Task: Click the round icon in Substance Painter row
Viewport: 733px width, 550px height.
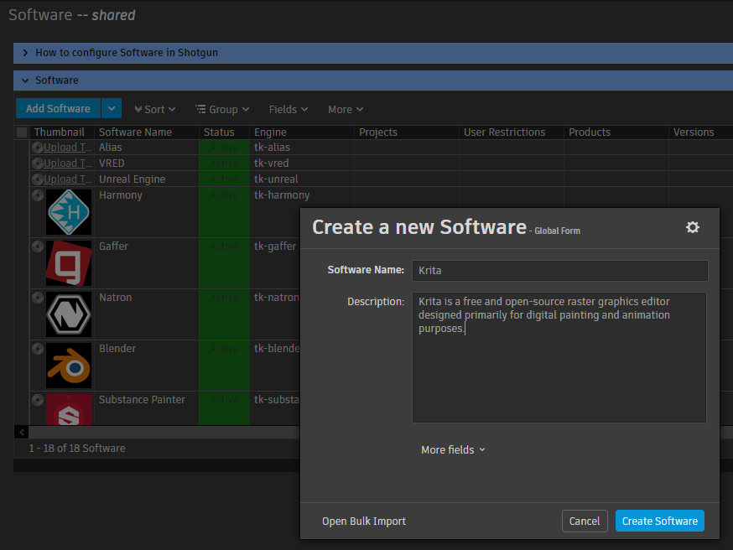Action: [38, 400]
